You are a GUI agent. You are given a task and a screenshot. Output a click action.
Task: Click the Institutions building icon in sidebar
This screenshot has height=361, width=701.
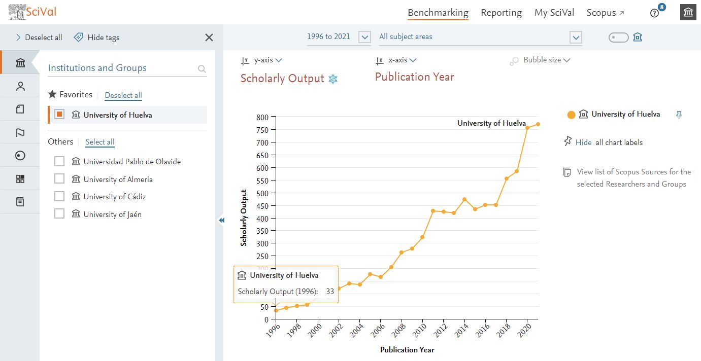point(20,63)
